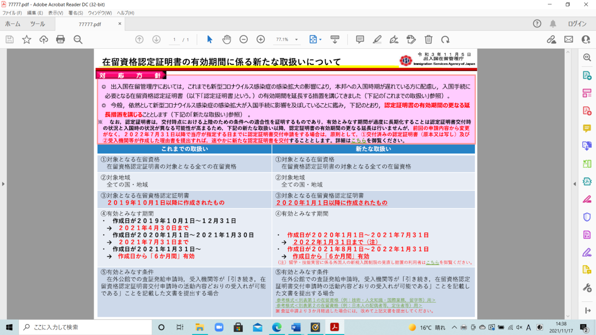Collapse the right tools pane arrow
The image size is (596, 335).
[x=575, y=184]
